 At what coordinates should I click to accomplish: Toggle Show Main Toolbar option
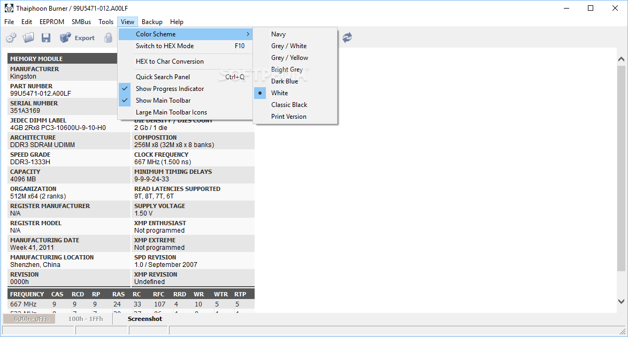coord(186,100)
